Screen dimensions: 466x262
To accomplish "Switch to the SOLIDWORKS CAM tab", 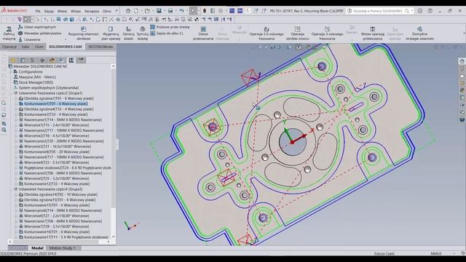I will pos(65,47).
